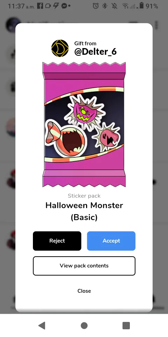Tap the Messenger notification icon in status bar
The height and width of the screenshot is (337, 168).
(64, 6)
